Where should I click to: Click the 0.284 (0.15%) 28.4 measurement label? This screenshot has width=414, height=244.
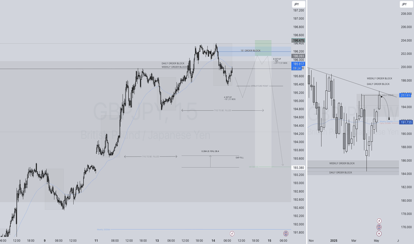click(x=210, y=151)
